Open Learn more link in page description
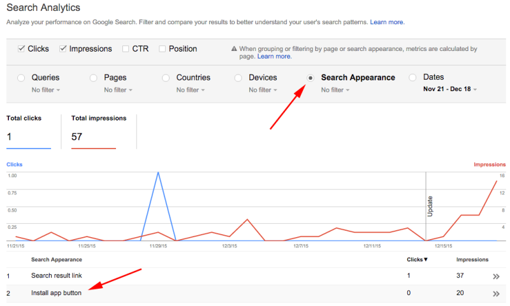510x306 pixels. pos(387,22)
